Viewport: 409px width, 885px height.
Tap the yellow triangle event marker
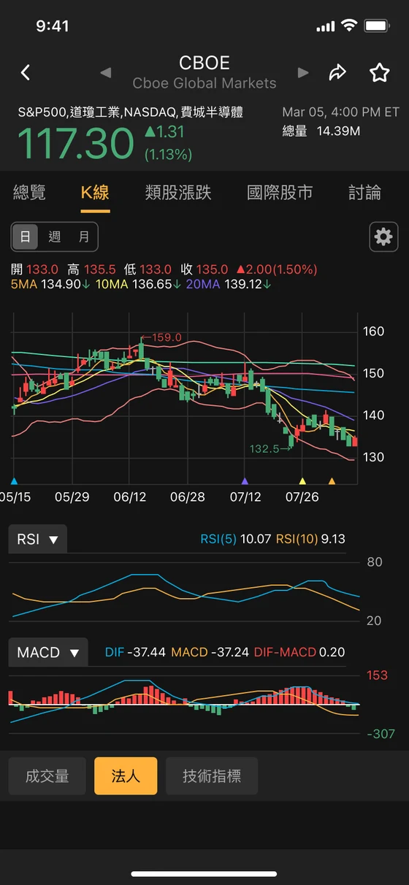point(302,481)
